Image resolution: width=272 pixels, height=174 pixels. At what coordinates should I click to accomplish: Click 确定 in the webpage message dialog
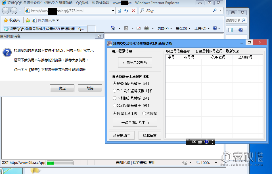click(x=62, y=88)
